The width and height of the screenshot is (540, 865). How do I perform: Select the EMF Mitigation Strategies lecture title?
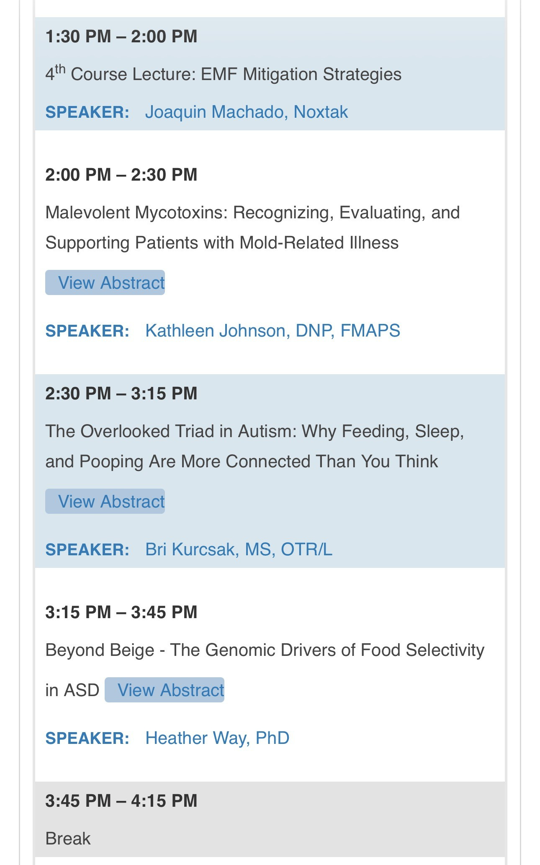click(x=224, y=74)
